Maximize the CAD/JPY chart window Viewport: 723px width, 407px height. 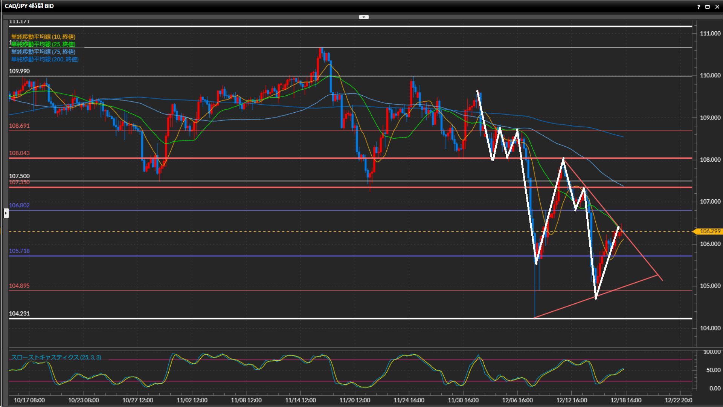pyautogui.click(x=707, y=7)
